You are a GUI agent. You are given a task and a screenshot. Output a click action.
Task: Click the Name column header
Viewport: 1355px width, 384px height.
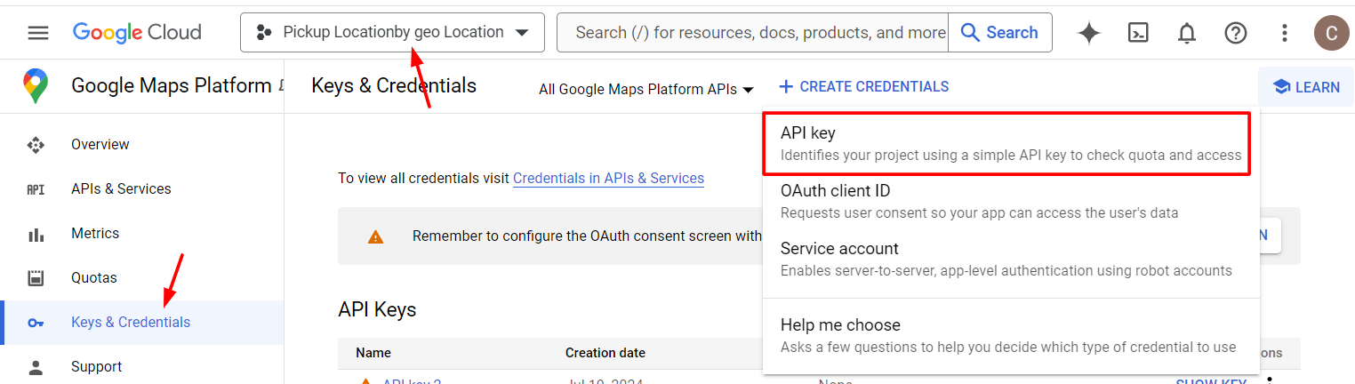pyautogui.click(x=373, y=353)
